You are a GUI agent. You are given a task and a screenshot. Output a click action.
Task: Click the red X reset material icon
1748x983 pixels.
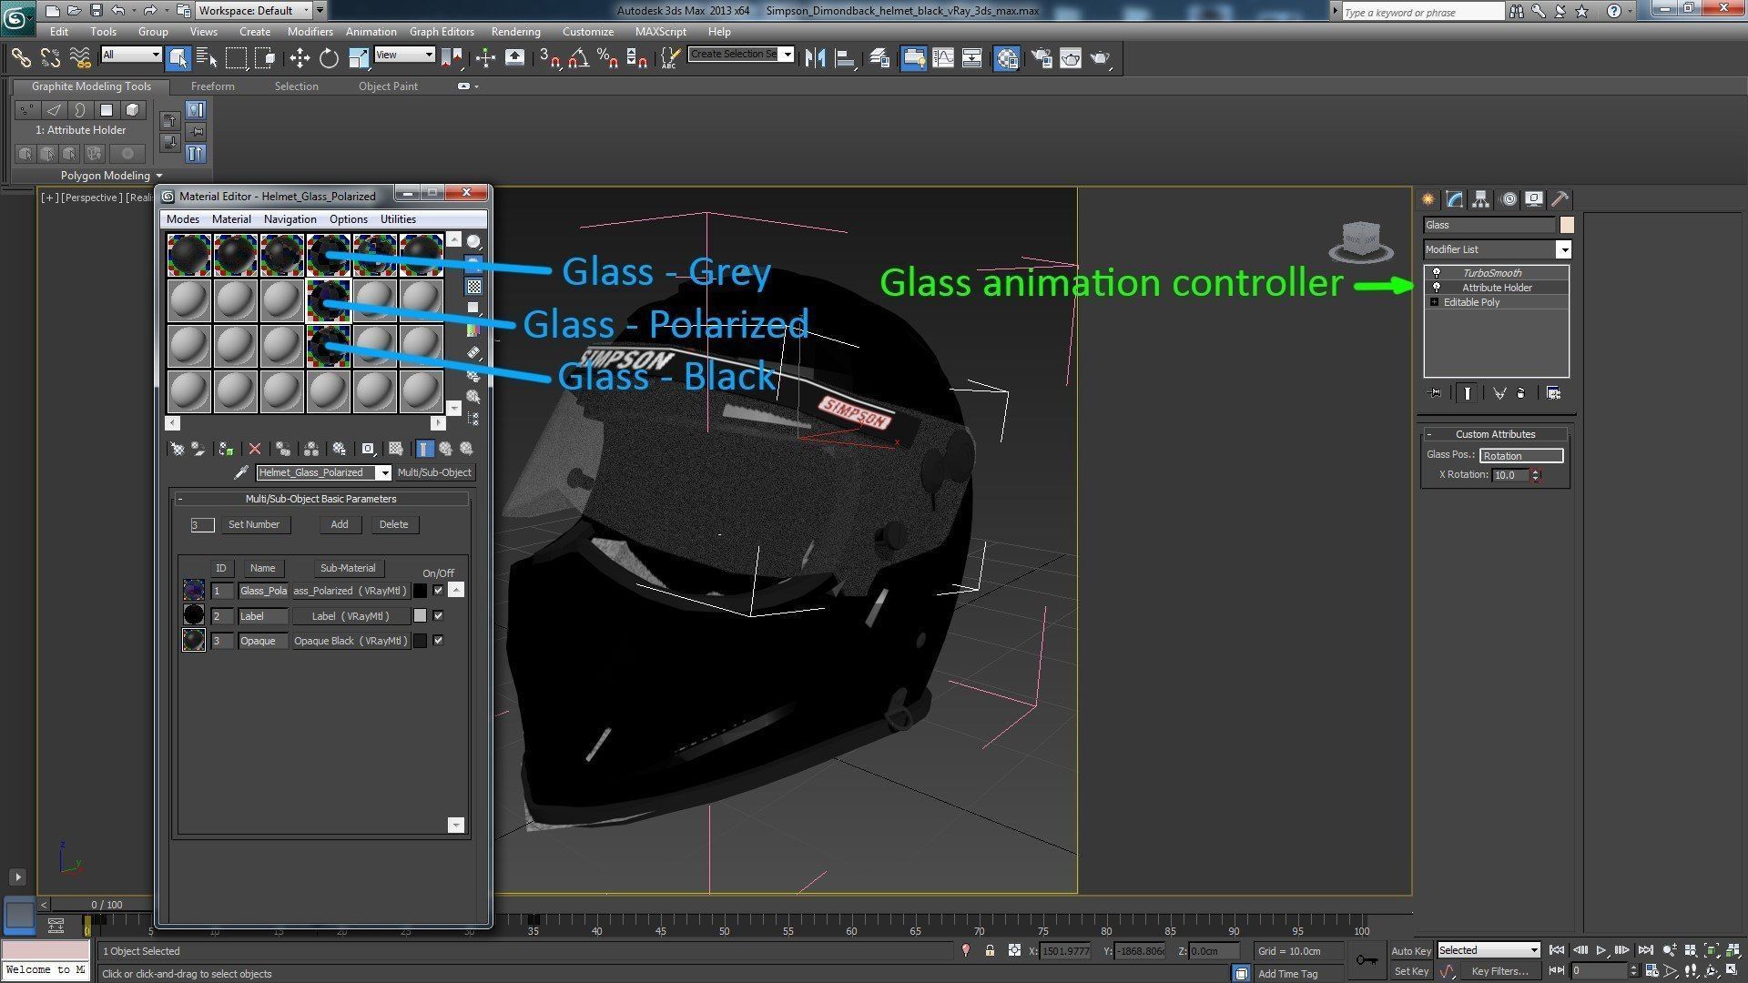[x=255, y=449]
